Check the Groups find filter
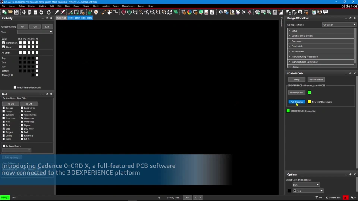 pyautogui.click(x=4, y=108)
